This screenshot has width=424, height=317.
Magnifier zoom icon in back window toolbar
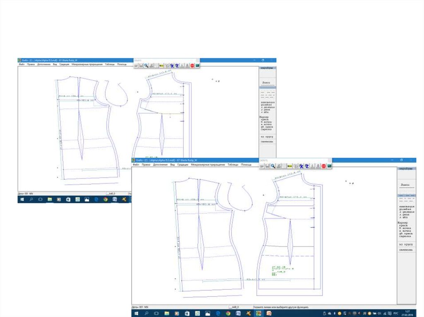(146, 66)
